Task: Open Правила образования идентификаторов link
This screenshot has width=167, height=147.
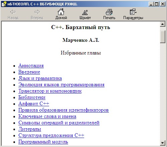Action: 63,110
